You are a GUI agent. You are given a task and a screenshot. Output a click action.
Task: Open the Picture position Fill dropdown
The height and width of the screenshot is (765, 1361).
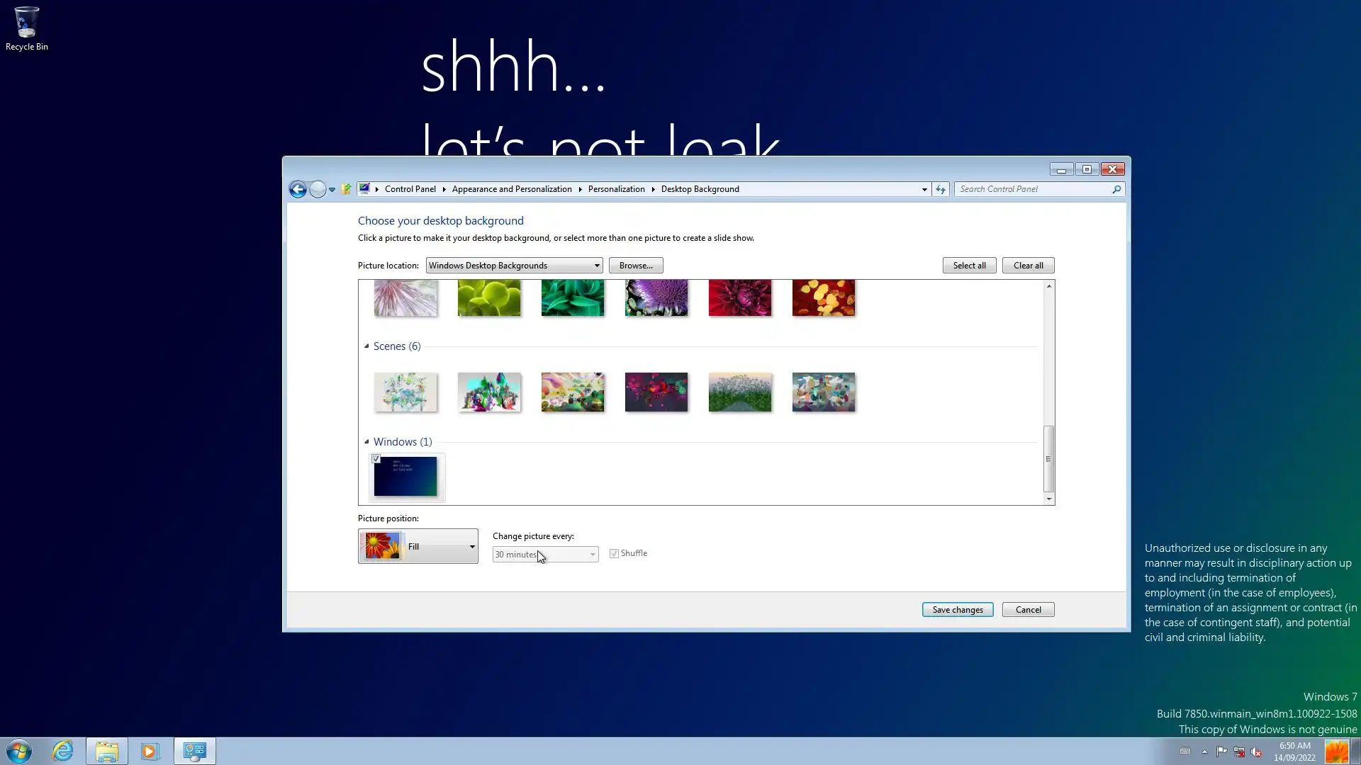418,546
